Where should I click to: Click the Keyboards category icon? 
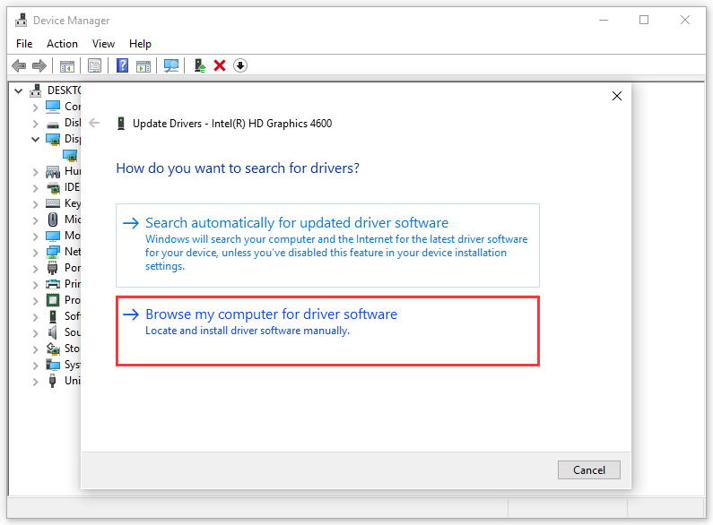(x=53, y=203)
